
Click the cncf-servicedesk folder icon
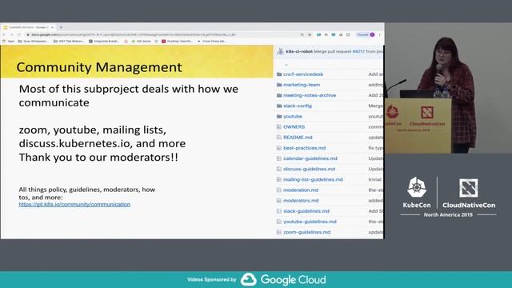click(279, 74)
